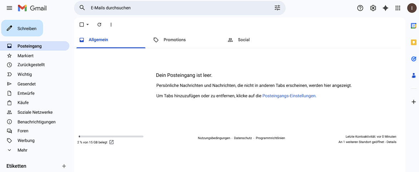
Task: Open Google Tasks side panel icon
Action: (413, 59)
